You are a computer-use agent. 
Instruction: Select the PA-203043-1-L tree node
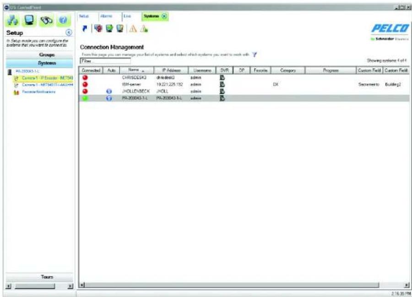(x=27, y=71)
